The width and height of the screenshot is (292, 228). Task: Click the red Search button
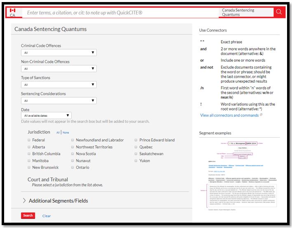(28, 216)
